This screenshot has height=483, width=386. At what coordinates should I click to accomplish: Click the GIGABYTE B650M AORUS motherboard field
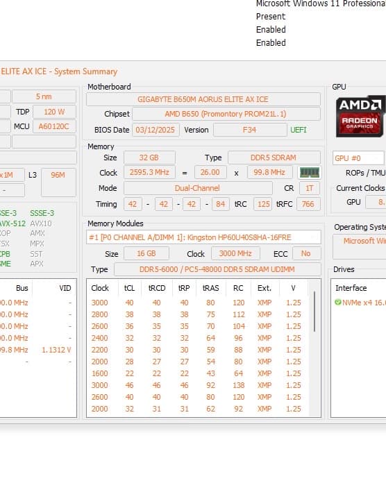coord(203,99)
